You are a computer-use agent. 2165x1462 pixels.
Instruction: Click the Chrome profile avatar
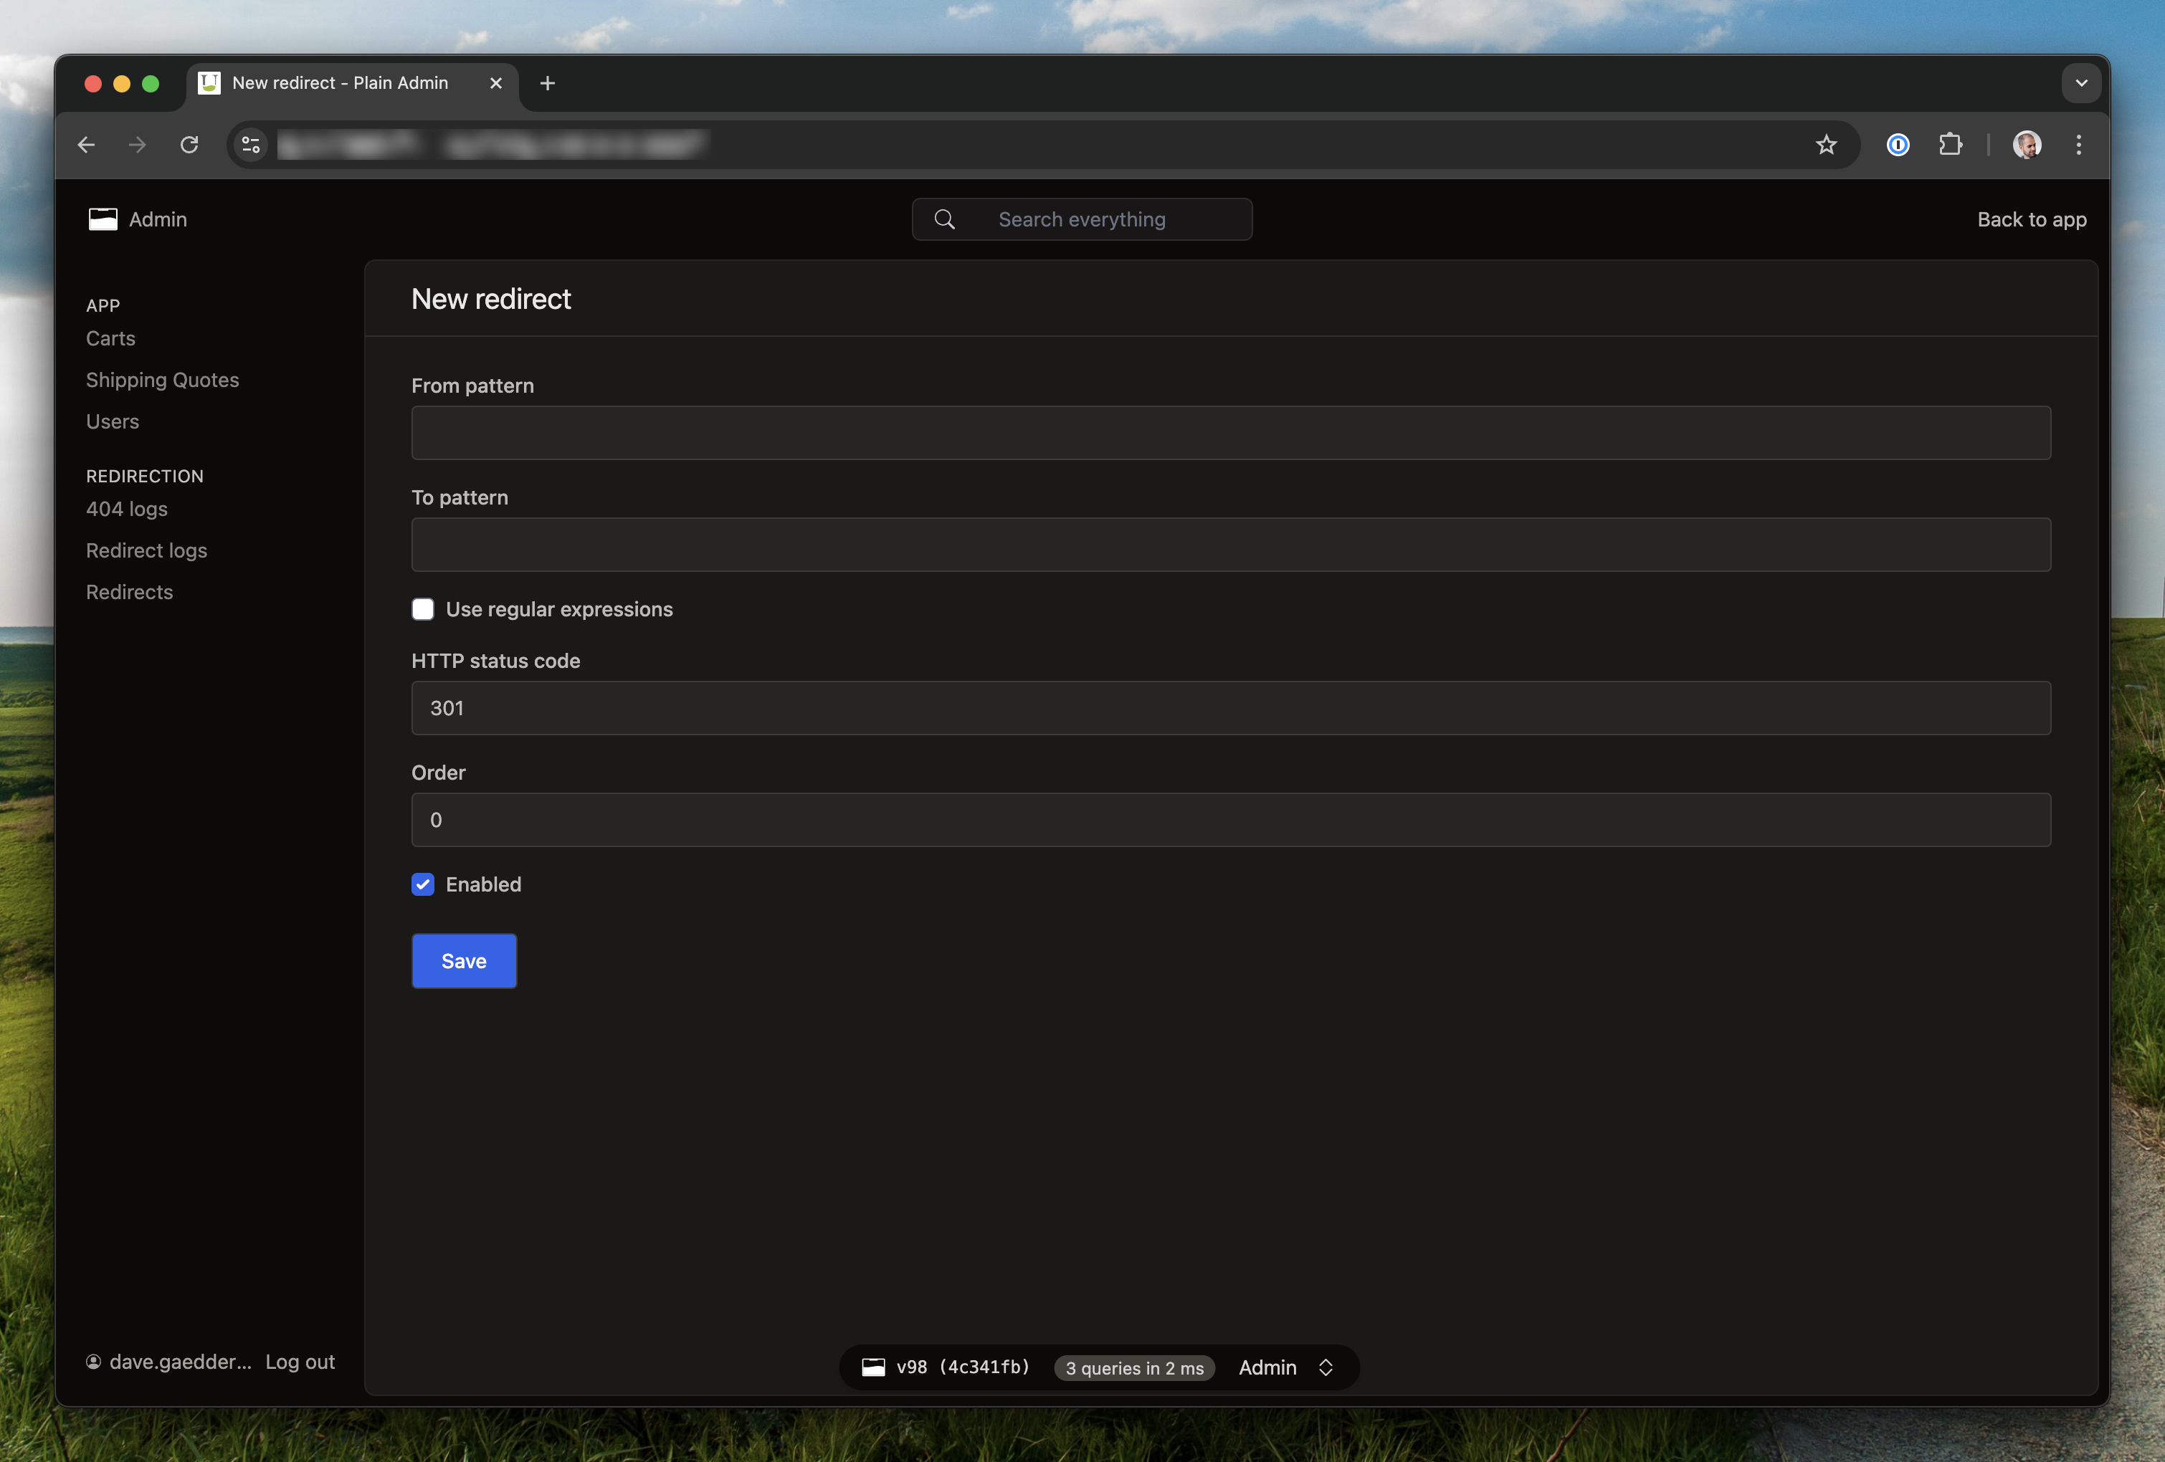point(2026,144)
